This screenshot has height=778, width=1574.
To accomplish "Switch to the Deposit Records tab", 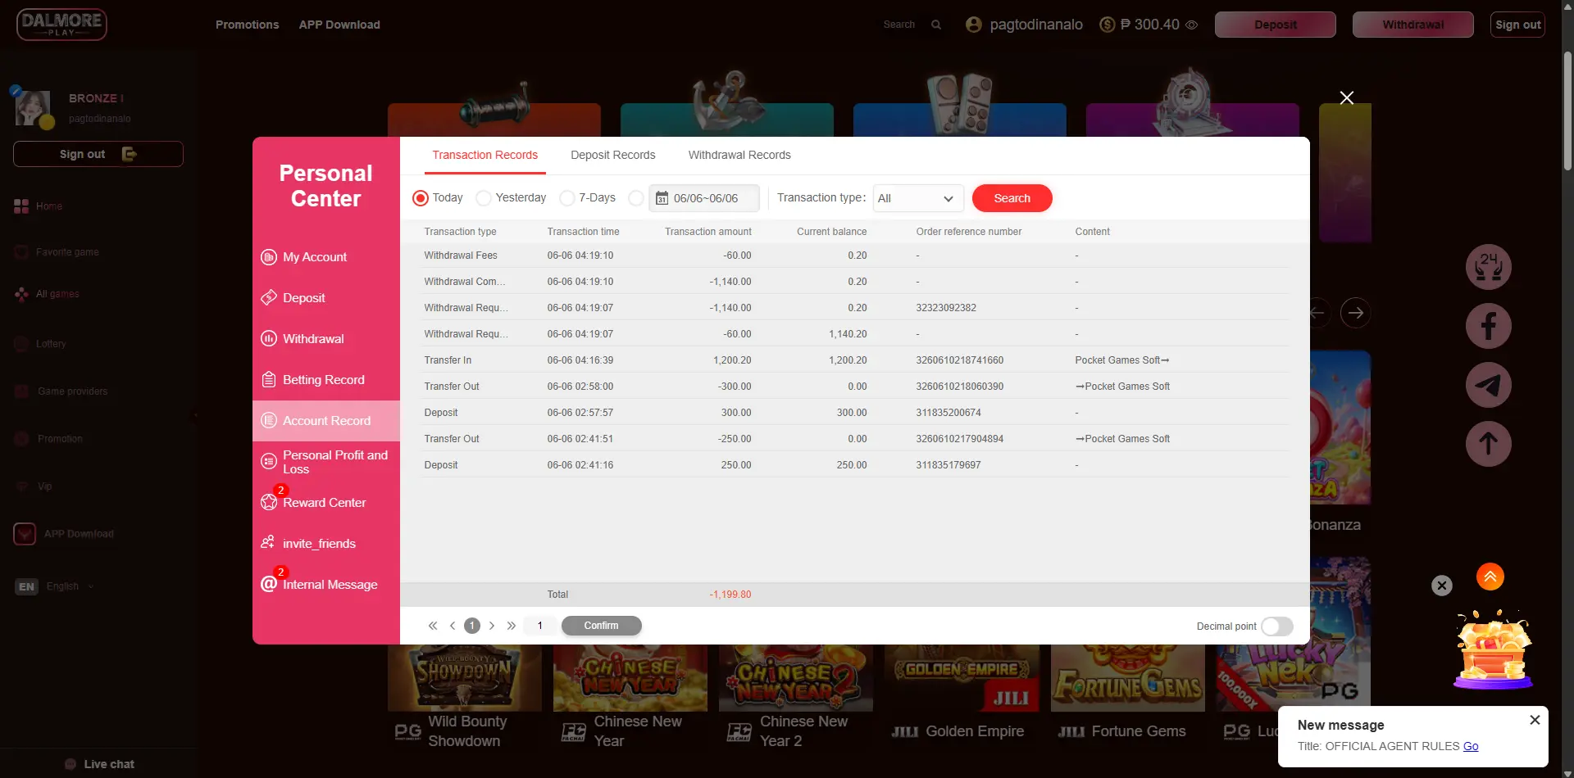I will pyautogui.click(x=613, y=155).
